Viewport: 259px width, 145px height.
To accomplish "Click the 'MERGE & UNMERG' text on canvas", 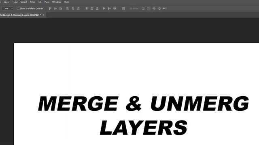I will pos(143,104).
